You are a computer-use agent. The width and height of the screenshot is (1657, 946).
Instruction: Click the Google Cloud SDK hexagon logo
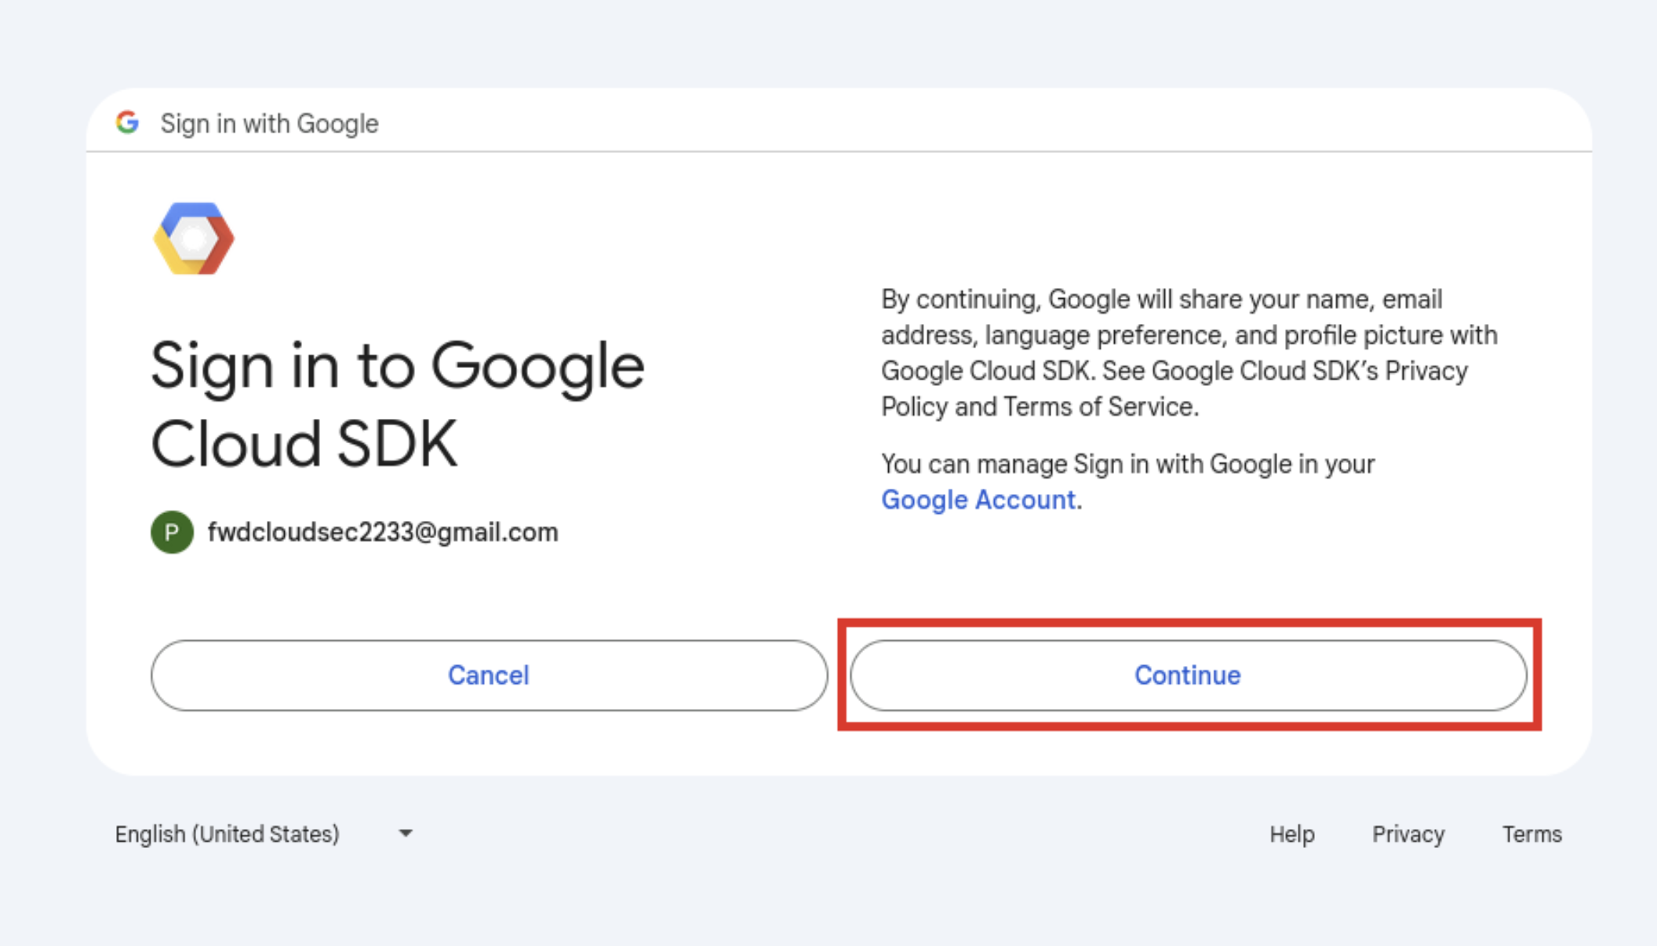(194, 238)
